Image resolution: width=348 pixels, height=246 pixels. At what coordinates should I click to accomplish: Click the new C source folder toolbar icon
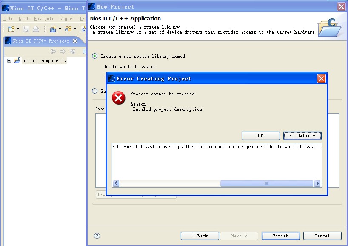coord(68,29)
